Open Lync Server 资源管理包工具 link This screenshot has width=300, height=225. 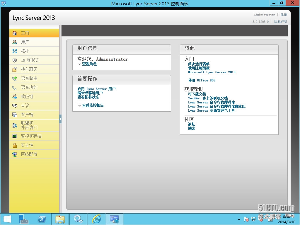211,111
